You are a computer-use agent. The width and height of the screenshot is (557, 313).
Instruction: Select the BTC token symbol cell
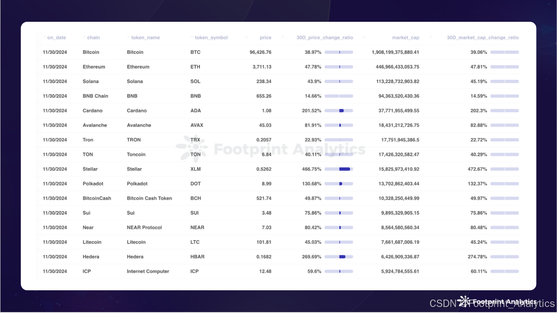tap(195, 52)
